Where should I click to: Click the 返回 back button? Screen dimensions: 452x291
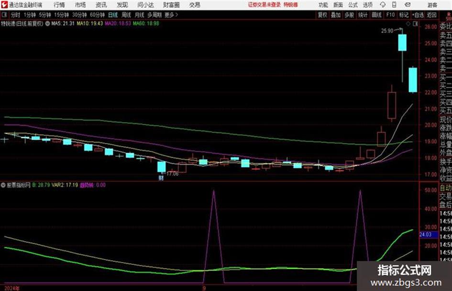click(x=431, y=15)
